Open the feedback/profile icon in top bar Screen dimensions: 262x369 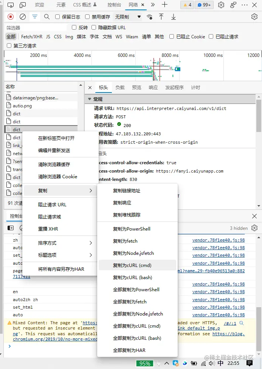tap(233, 5)
